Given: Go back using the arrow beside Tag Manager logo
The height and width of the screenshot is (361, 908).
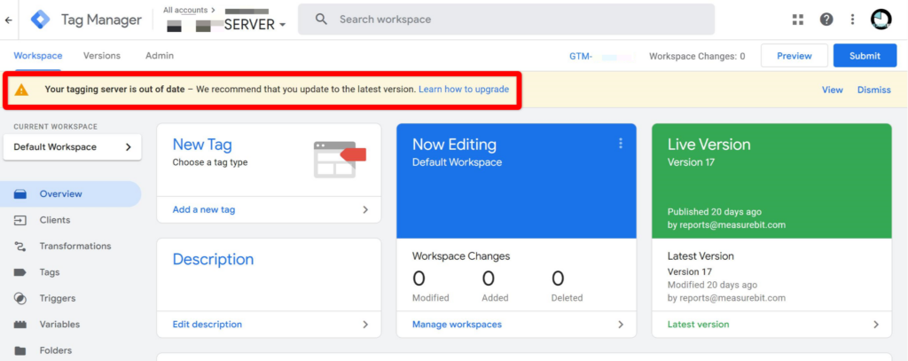Looking at the screenshot, I should coord(8,20).
